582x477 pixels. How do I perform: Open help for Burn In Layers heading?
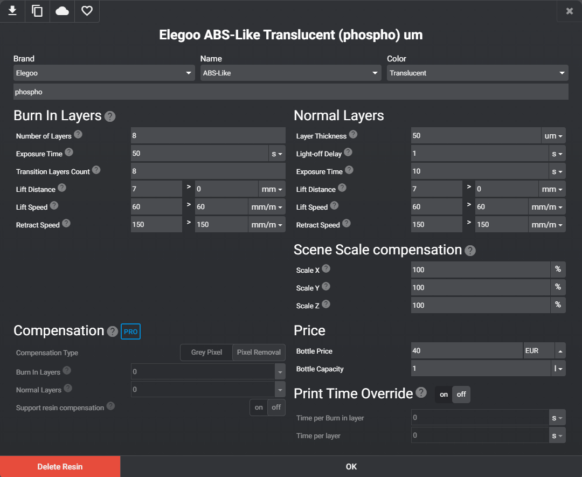[x=110, y=116]
